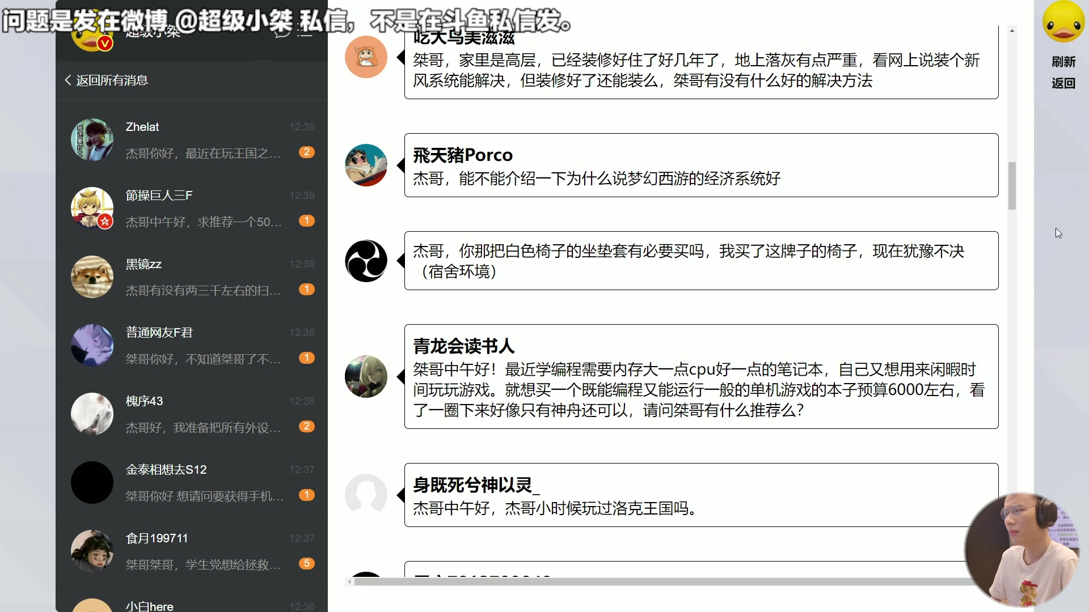
Task: Click the 青龙会读书人 username heading
Action: click(464, 346)
